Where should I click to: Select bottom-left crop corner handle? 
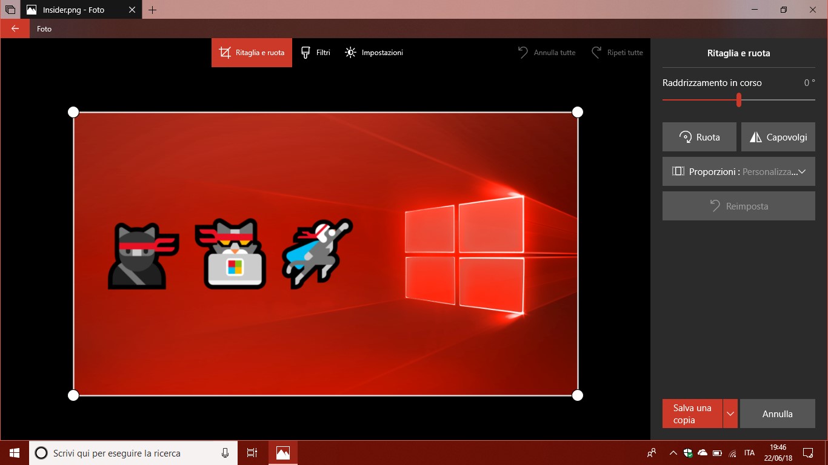click(x=73, y=395)
